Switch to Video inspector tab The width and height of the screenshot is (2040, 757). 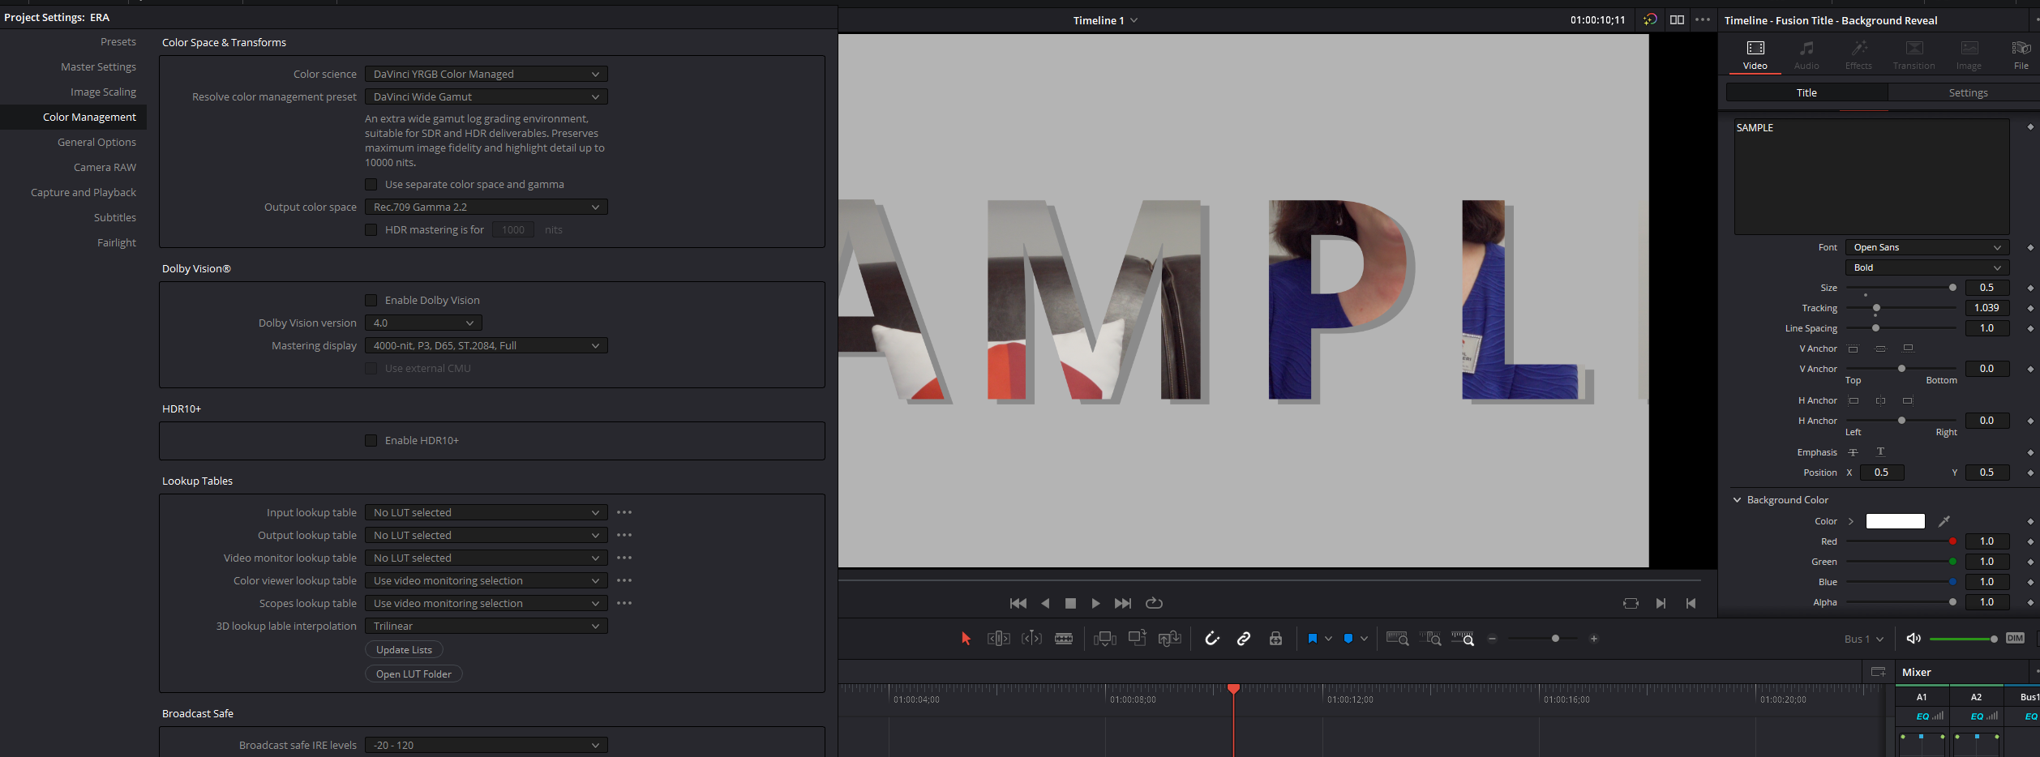click(x=1755, y=55)
